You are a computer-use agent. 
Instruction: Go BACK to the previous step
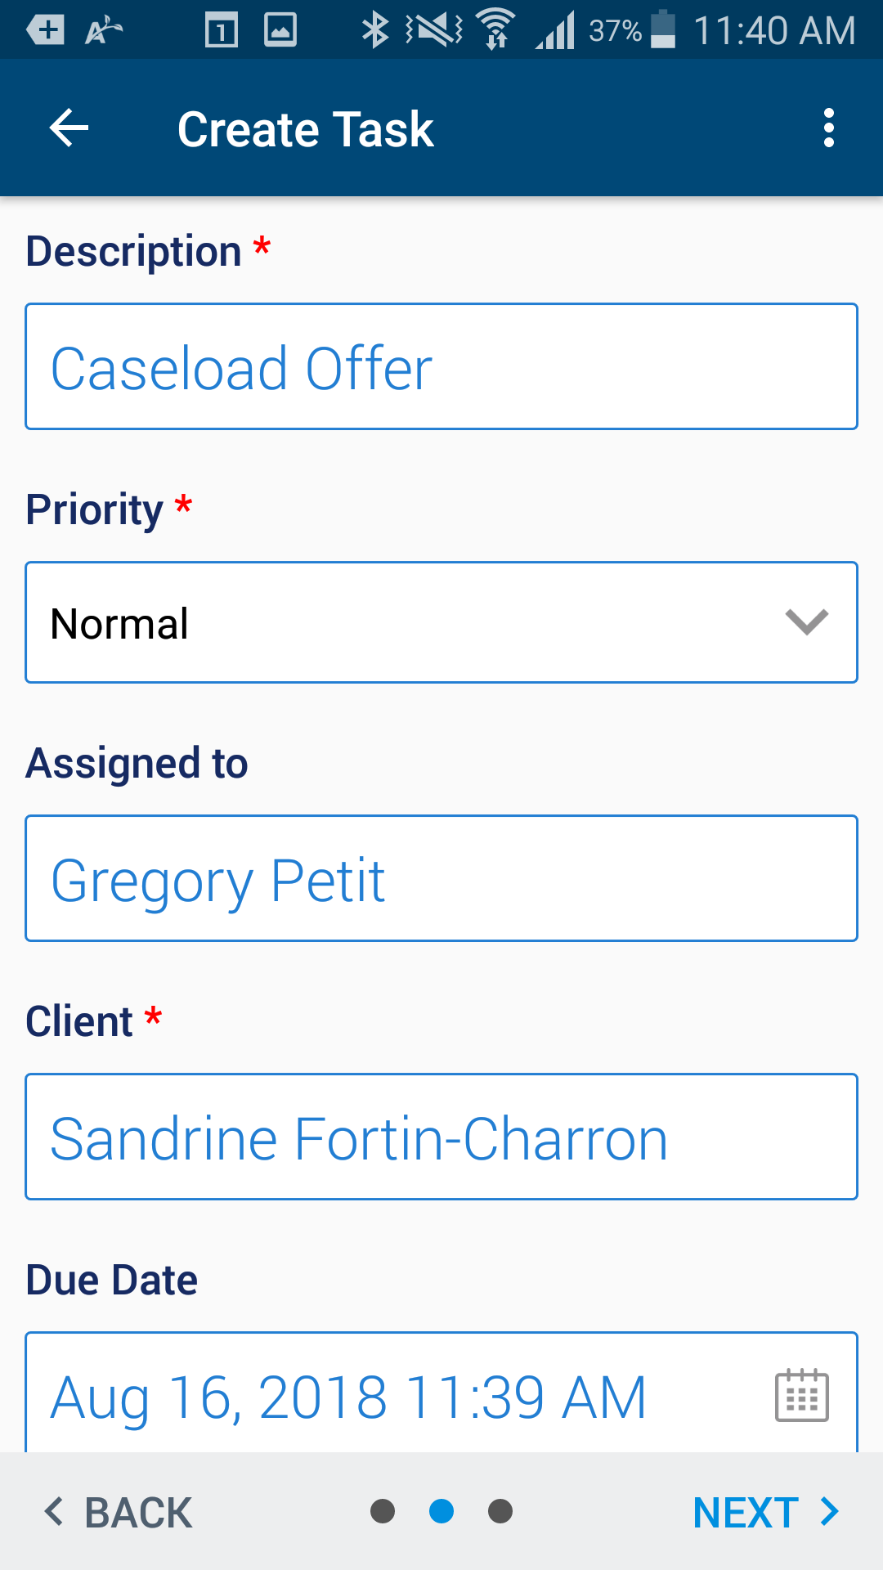119,1512
